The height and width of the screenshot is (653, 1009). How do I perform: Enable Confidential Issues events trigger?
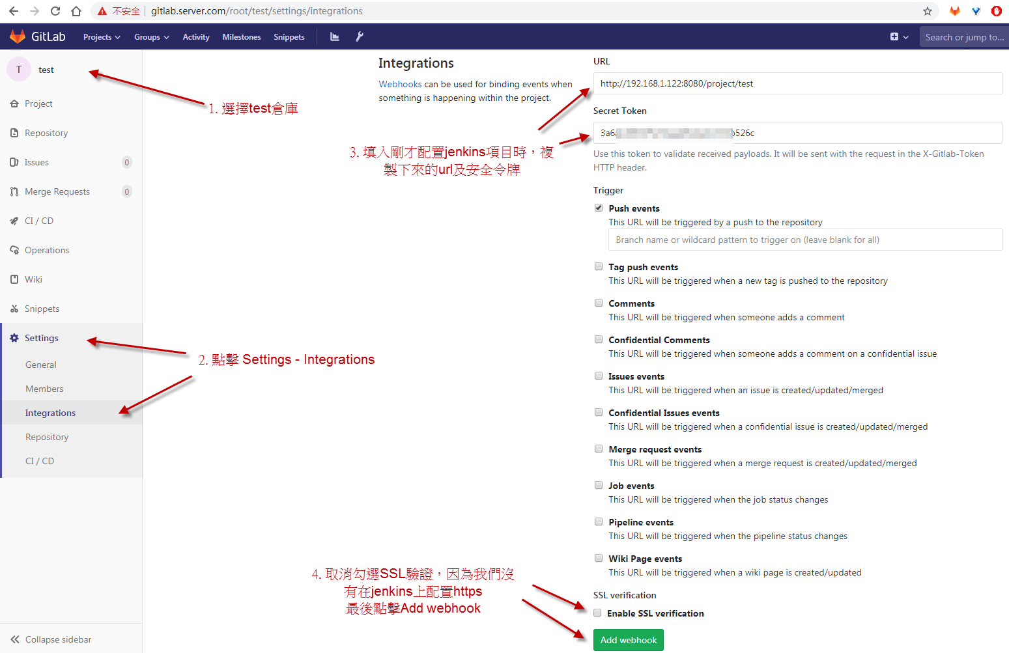click(x=599, y=412)
